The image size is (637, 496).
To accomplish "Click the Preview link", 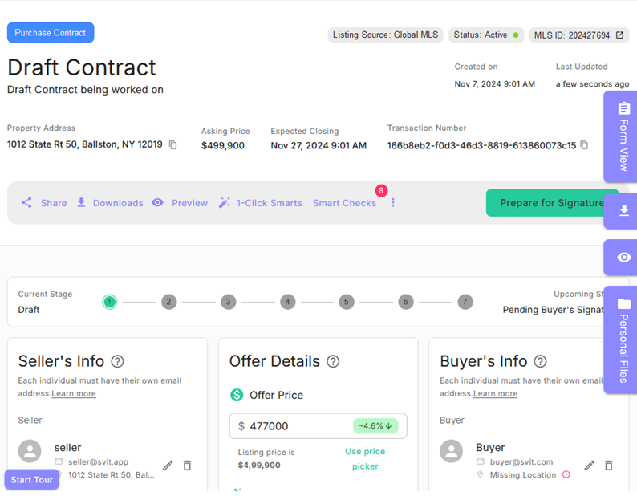I will [x=189, y=203].
